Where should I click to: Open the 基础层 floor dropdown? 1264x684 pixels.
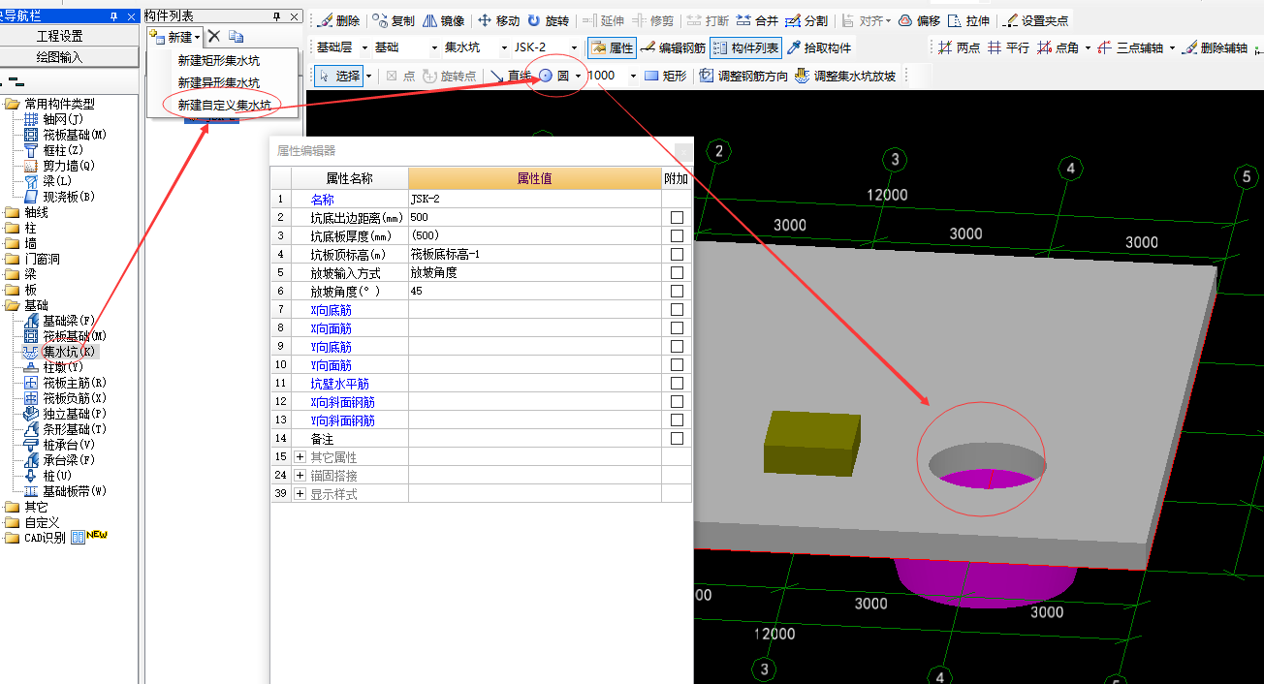coord(365,47)
